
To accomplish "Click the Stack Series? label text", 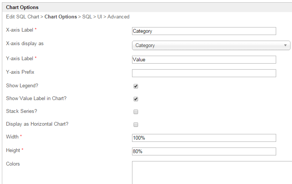I will pos(22,111).
